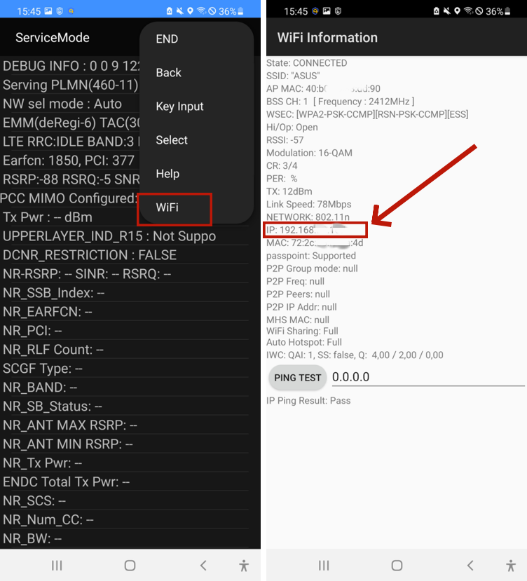Viewport: 527px width, 581px height.
Task: Focus the 0.0.0.0 ping address field
Action: 428,377
